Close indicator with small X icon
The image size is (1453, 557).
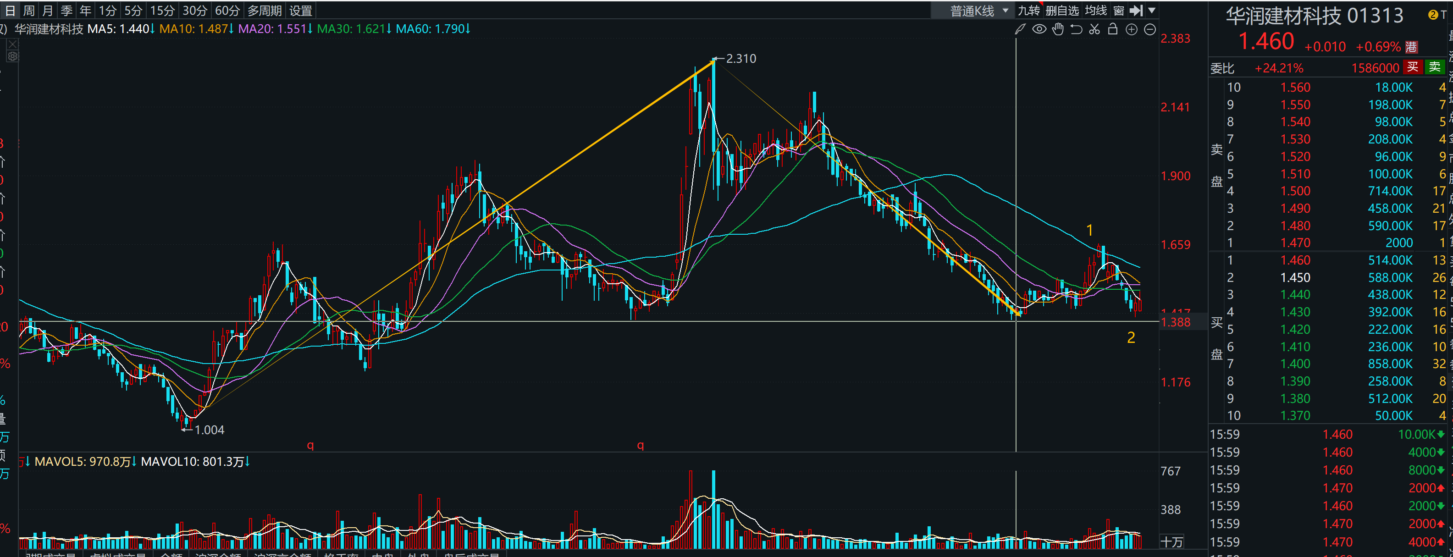13,44
